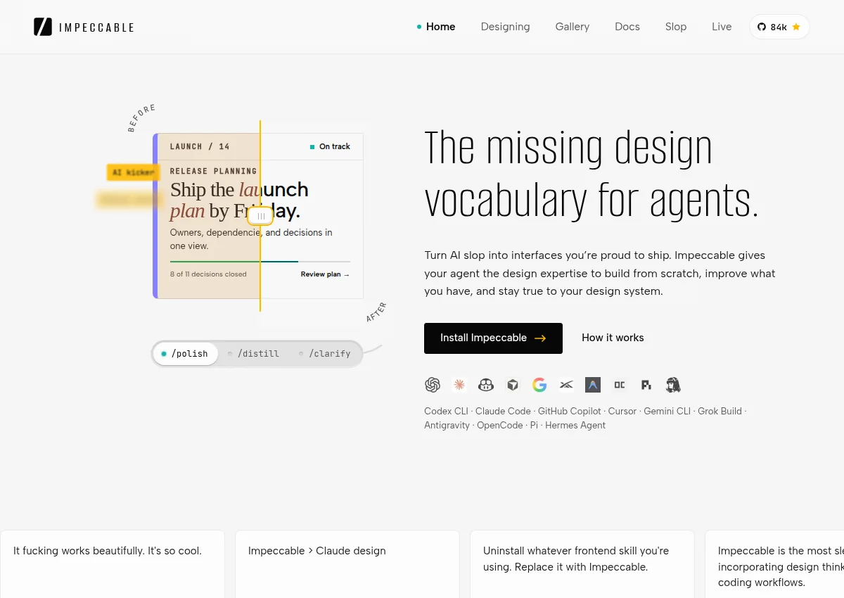The height and width of the screenshot is (598, 844).
Task: Click the Claude Code starburst icon
Action: point(459,385)
